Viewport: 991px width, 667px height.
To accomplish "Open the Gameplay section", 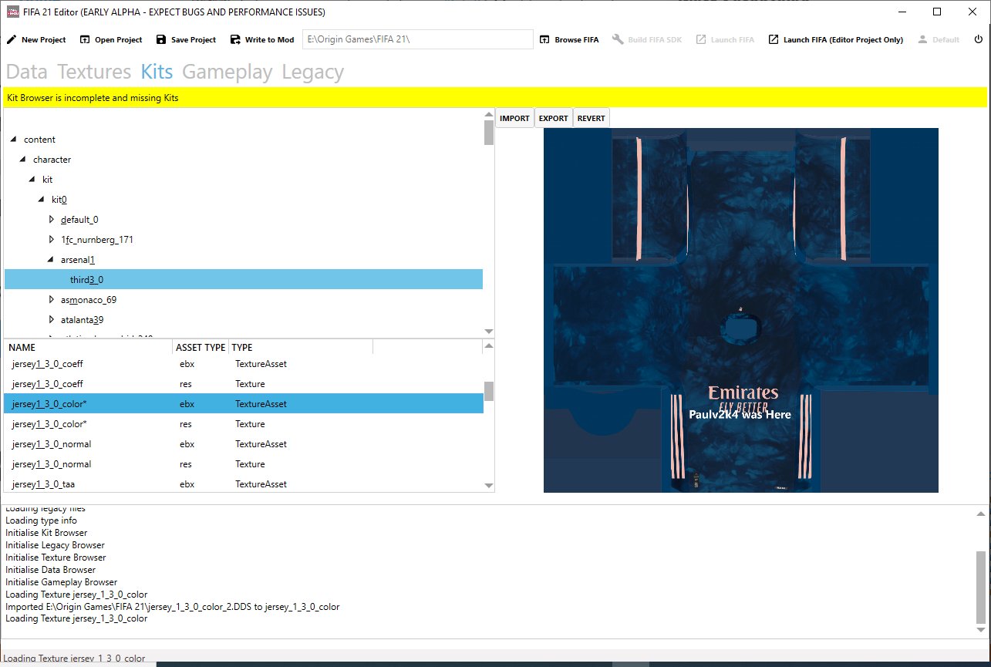I will 228,71.
